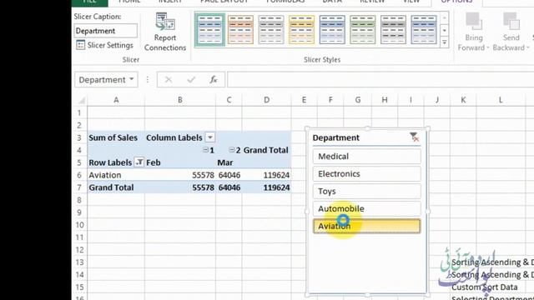Apply the first light blue slicer style
The width and height of the screenshot is (534, 300).
pos(209,30)
